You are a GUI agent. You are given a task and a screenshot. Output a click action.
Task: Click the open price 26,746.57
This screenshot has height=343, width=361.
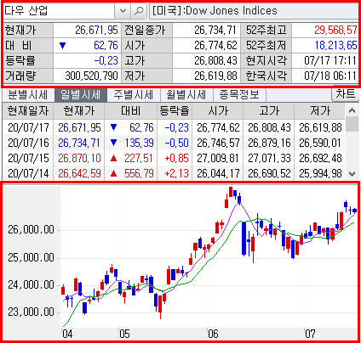[218, 143]
